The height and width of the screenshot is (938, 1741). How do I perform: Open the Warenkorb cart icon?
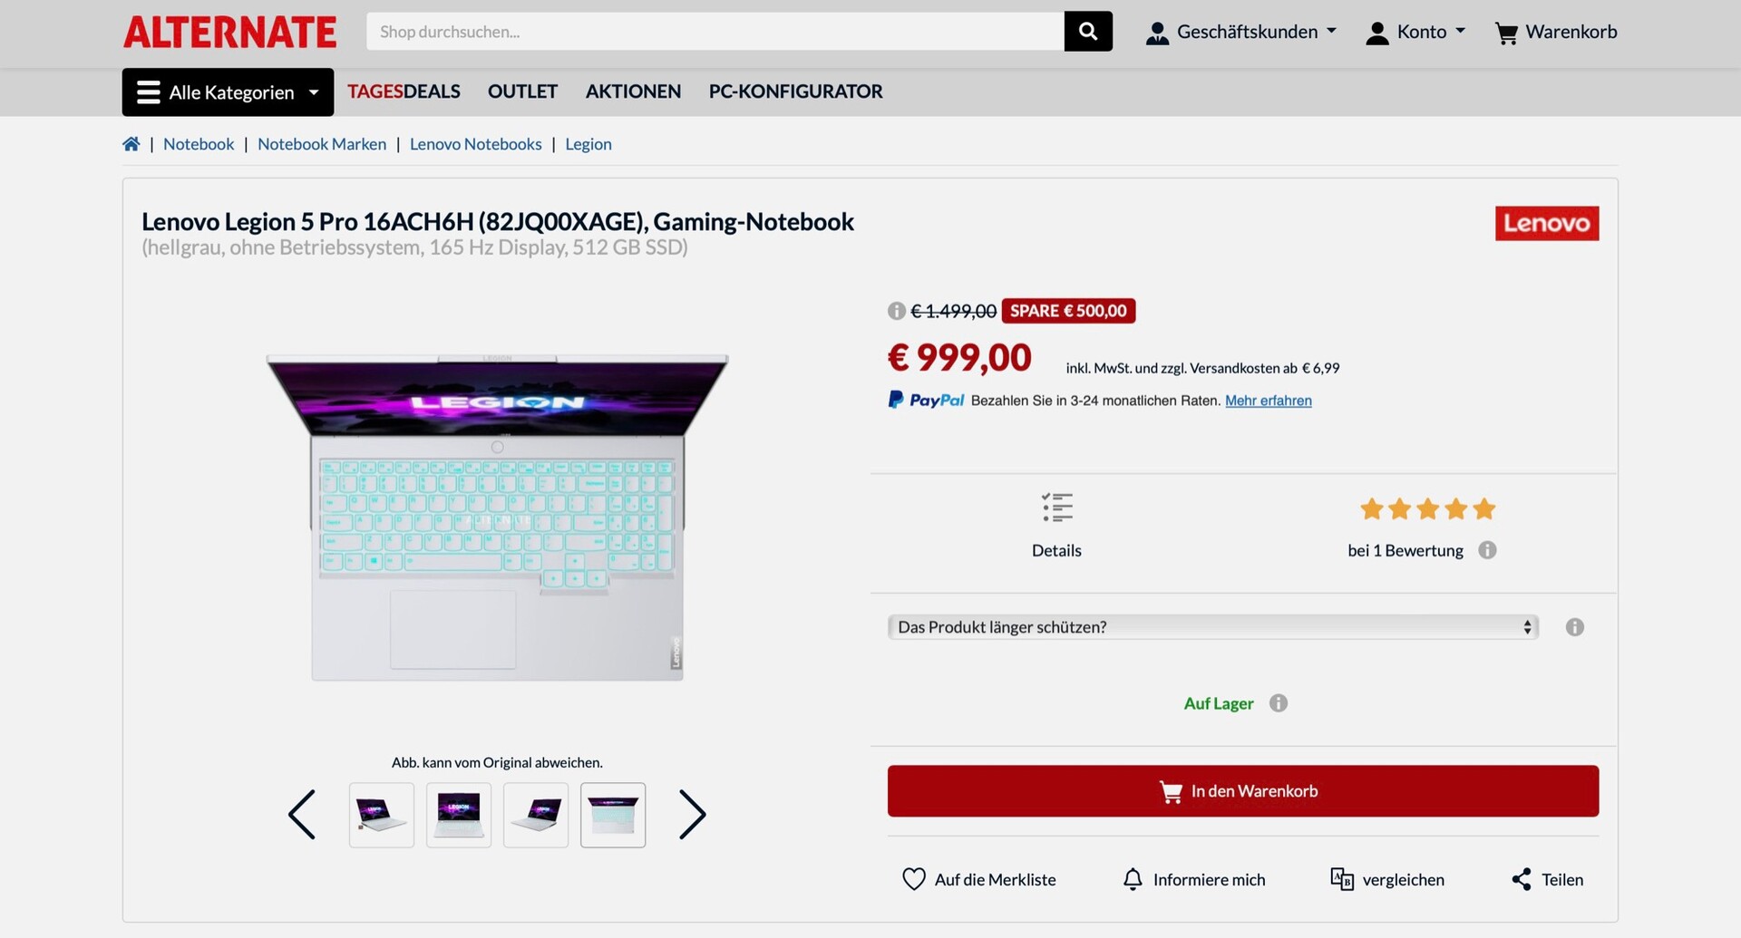[1506, 34]
